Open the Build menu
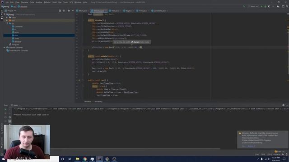Screen dimensions: 289x162 click(54, 2)
